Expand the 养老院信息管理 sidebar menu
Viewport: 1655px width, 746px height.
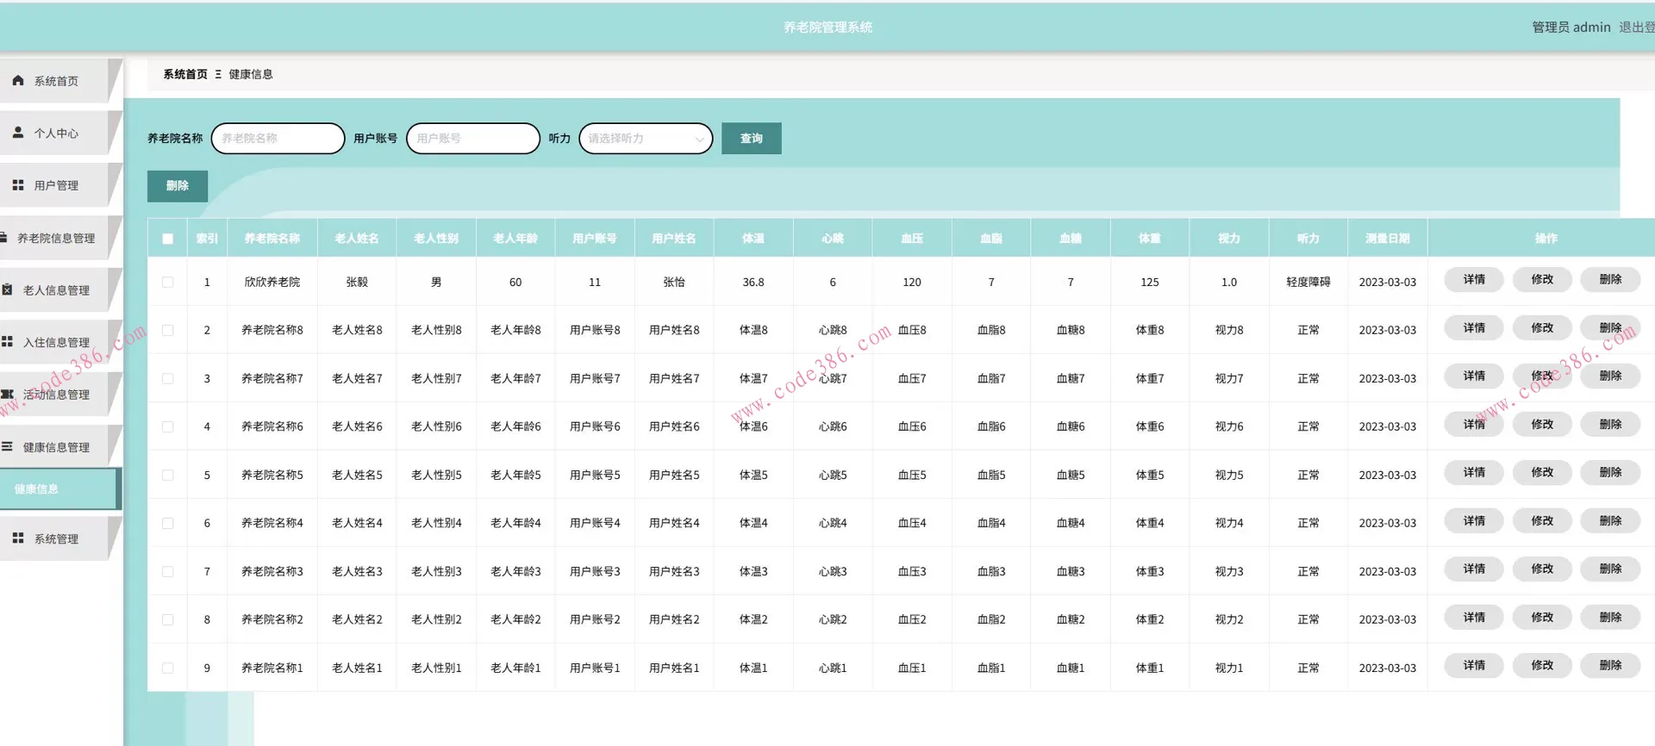point(56,239)
